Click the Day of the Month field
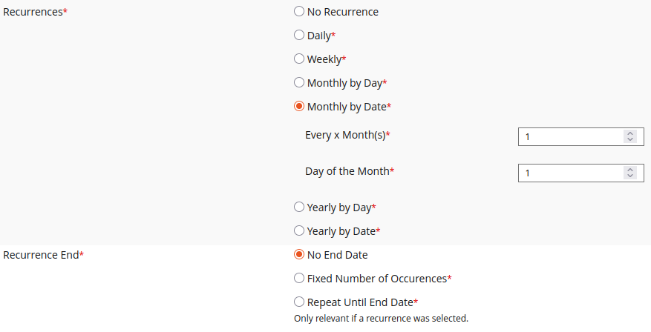Screen dimensions: 651x332 point(568,173)
